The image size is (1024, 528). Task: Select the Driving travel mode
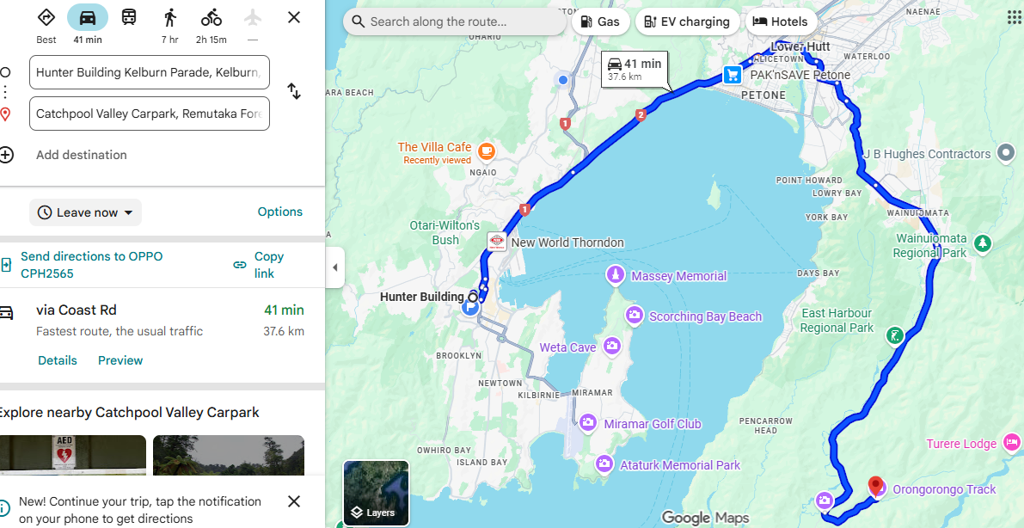pyautogui.click(x=87, y=19)
